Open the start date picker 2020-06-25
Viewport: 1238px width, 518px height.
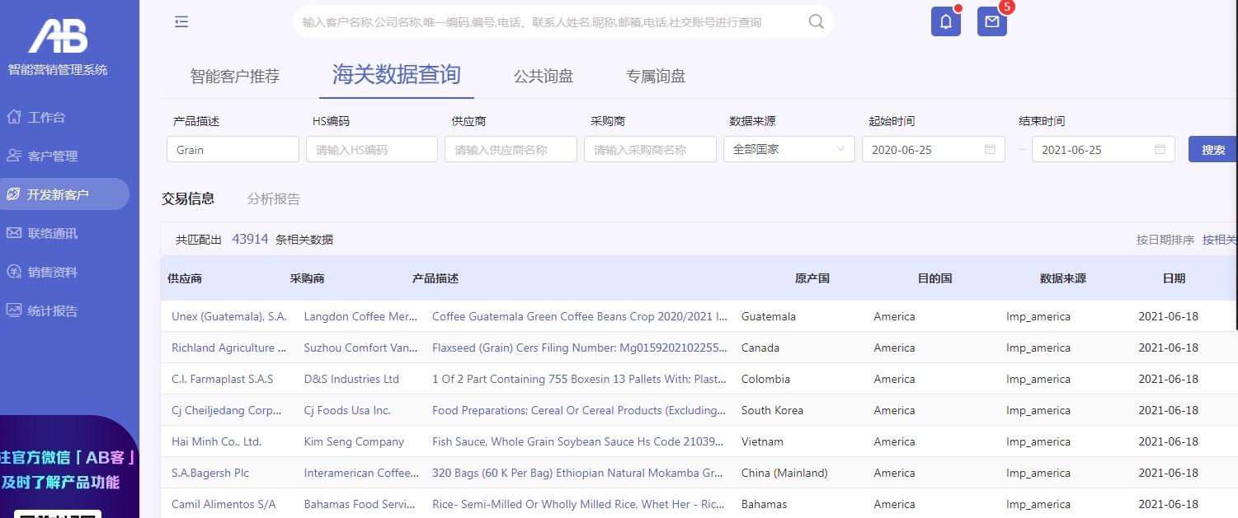pos(934,149)
